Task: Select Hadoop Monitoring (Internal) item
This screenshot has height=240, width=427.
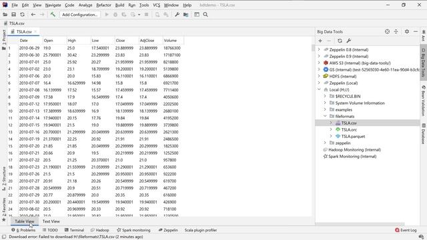Action: pyautogui.click(x=354, y=149)
